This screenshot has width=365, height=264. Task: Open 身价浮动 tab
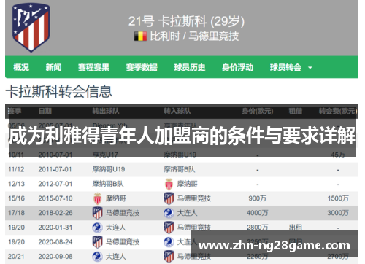click(x=237, y=67)
